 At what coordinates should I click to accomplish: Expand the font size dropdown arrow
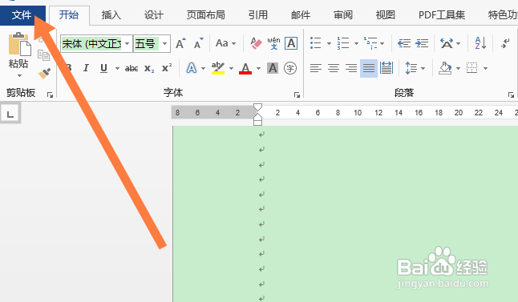pyautogui.click(x=165, y=43)
